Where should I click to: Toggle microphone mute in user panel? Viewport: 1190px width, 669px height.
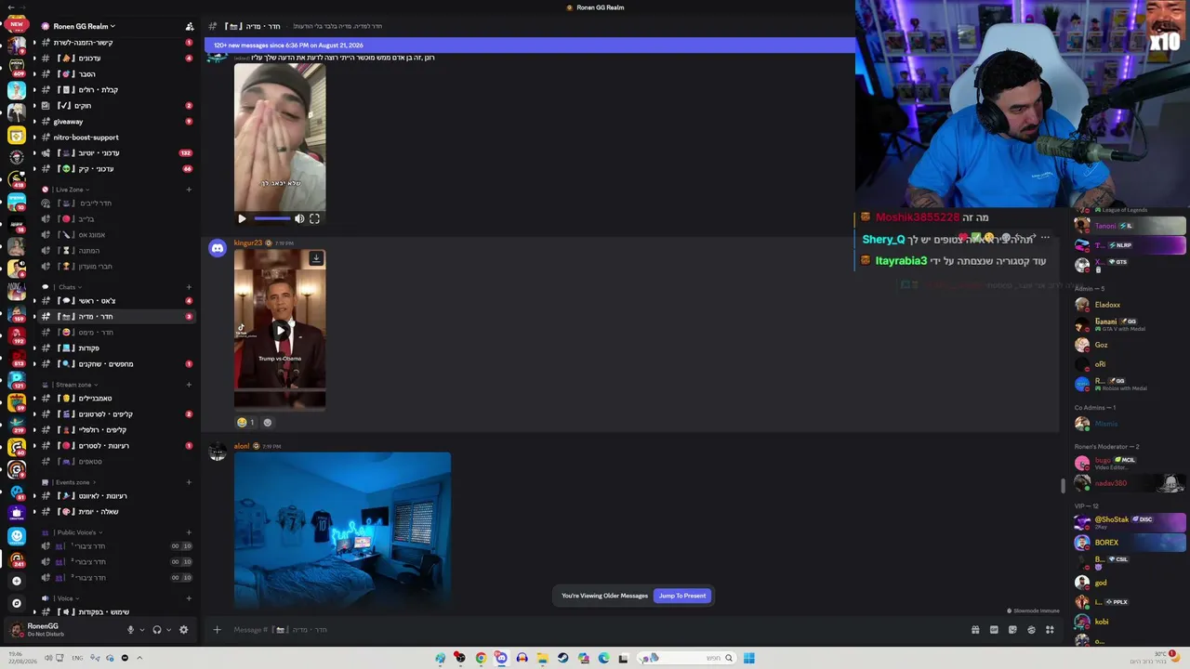point(130,630)
